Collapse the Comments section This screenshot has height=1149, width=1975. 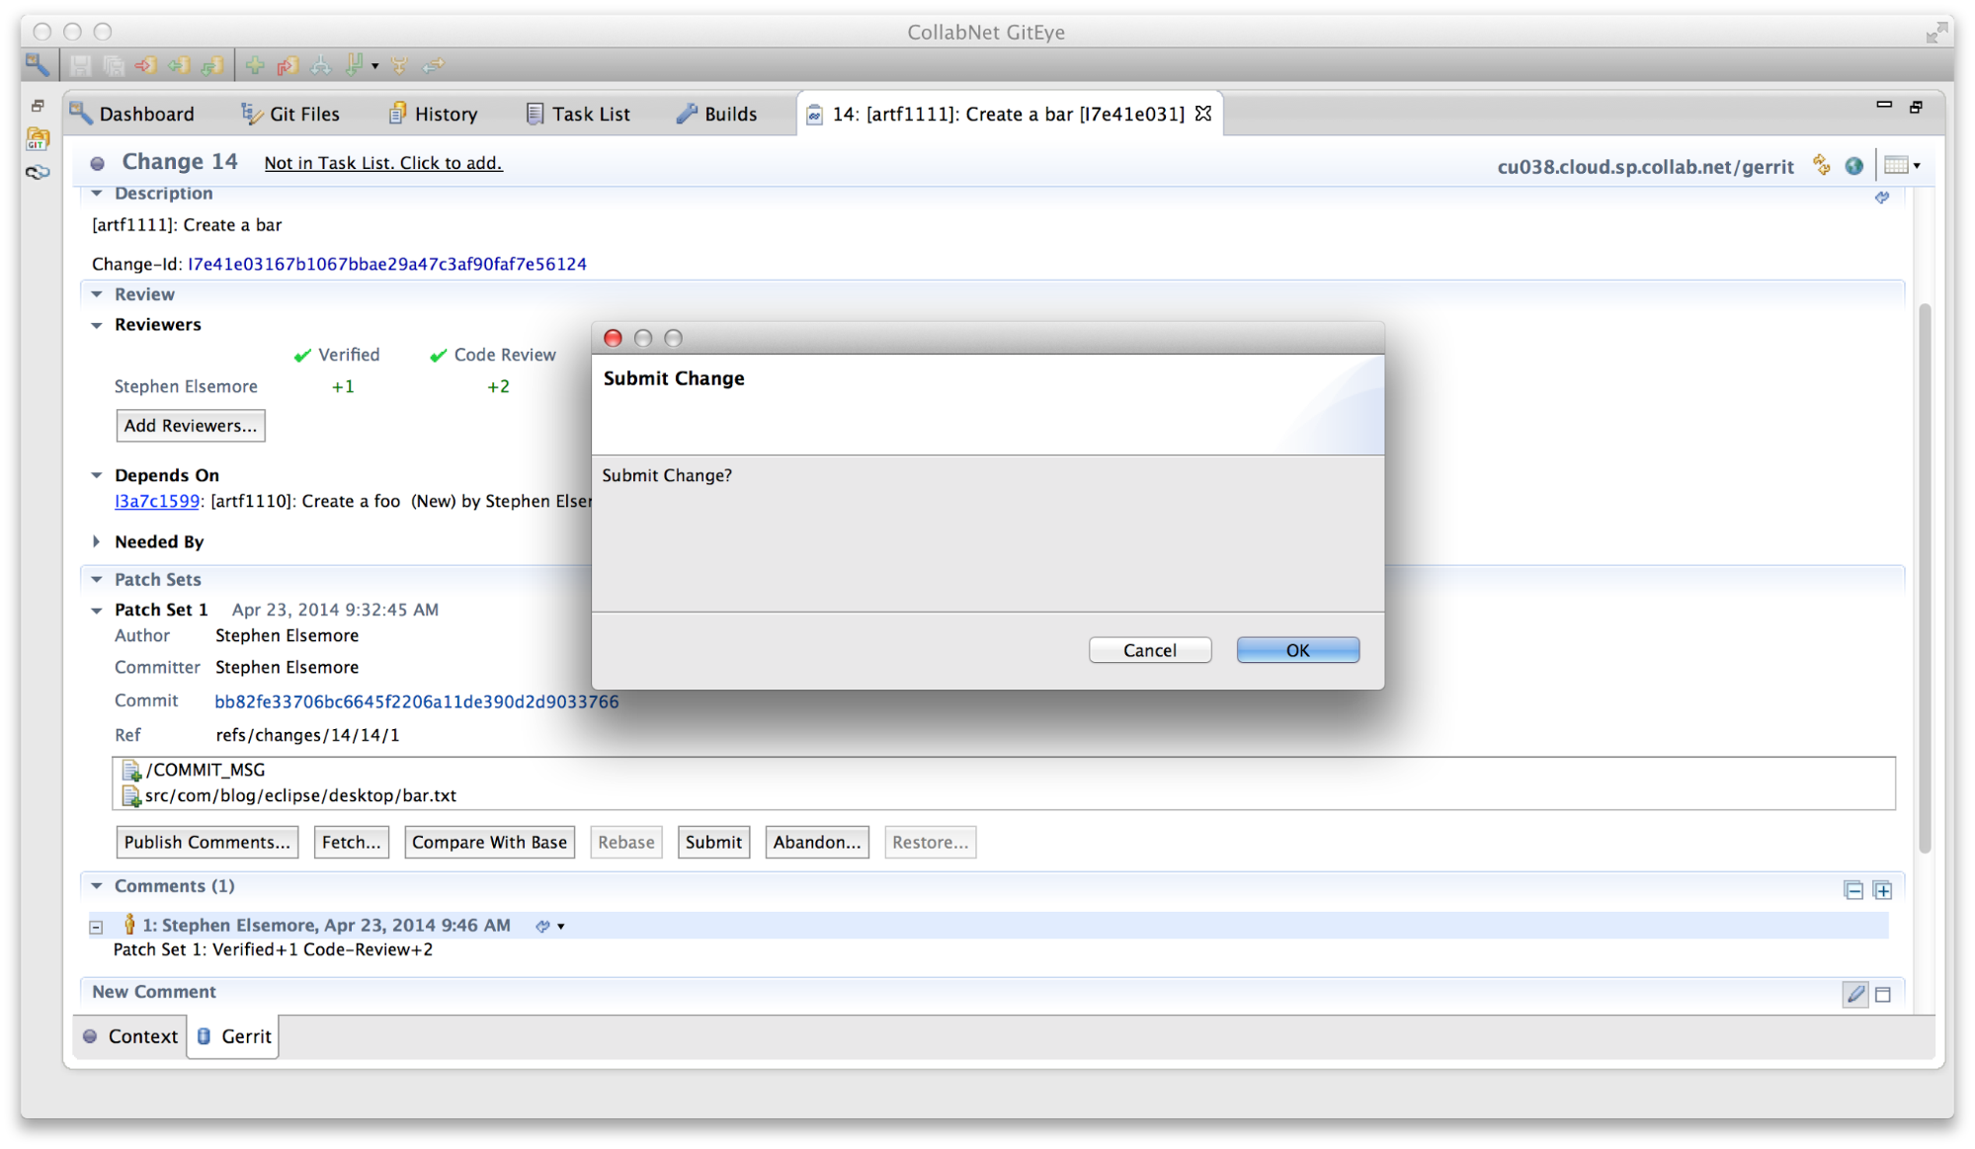[x=97, y=885]
